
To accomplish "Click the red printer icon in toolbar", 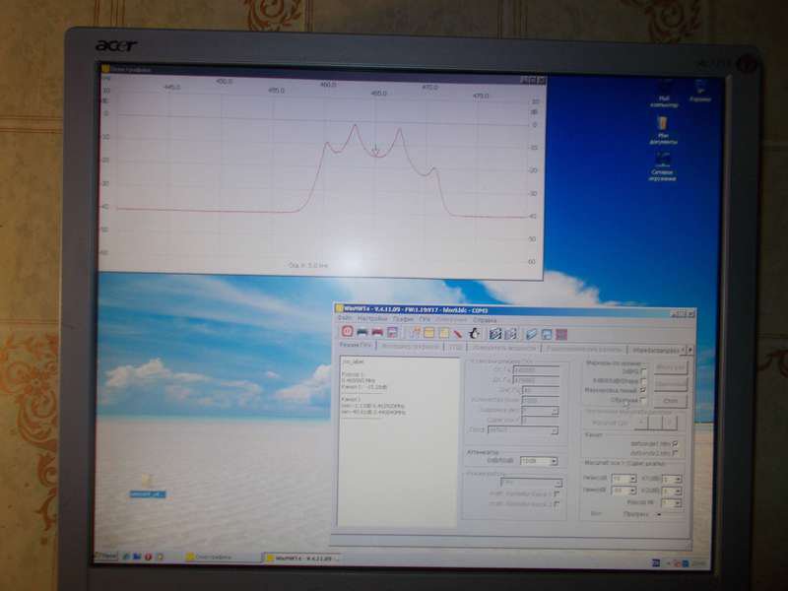I will pyautogui.click(x=377, y=332).
